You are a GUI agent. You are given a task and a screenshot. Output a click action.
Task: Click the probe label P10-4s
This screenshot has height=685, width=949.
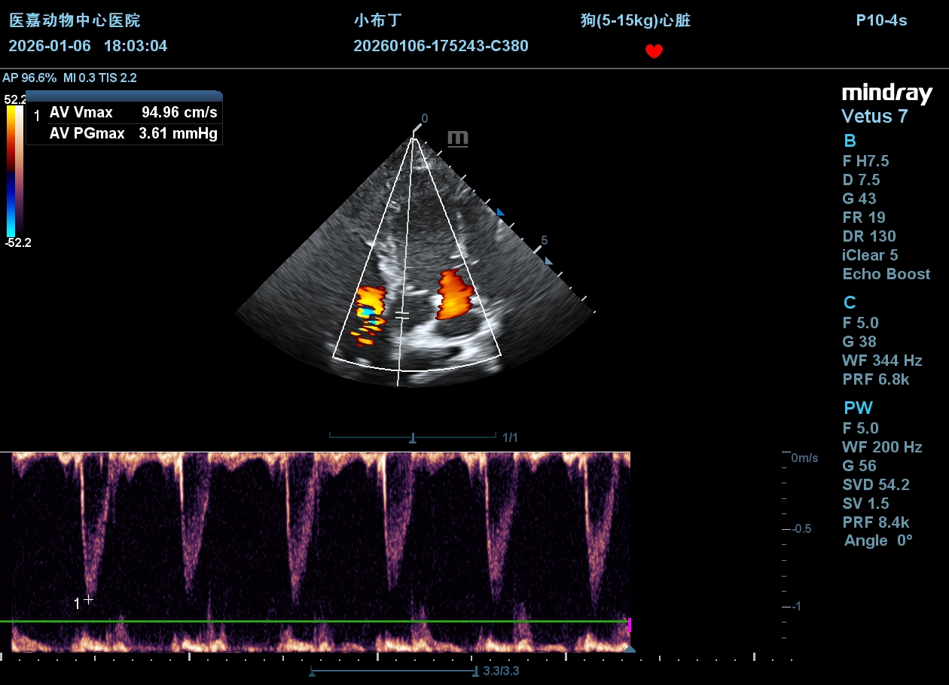(881, 21)
